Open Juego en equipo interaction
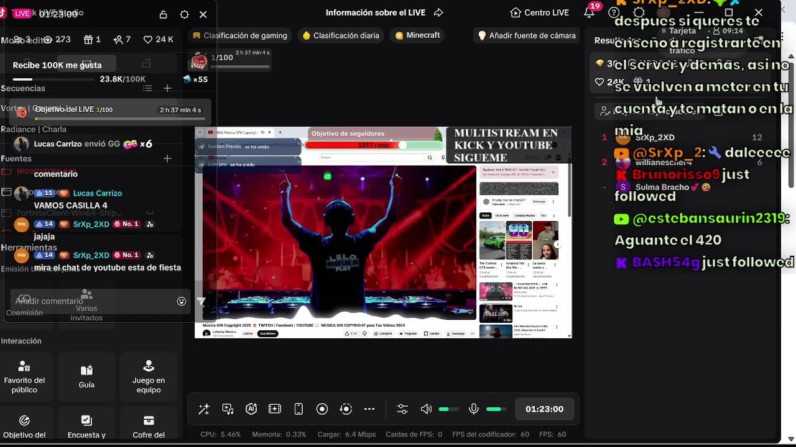The height and width of the screenshot is (447, 796). point(149,377)
